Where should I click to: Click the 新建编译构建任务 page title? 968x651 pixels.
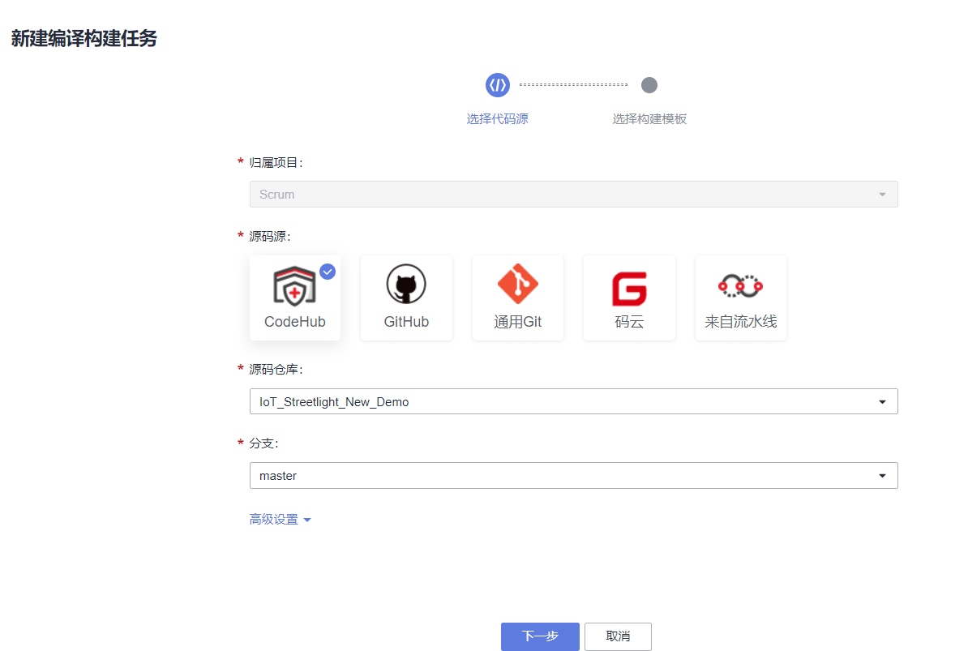coord(84,39)
